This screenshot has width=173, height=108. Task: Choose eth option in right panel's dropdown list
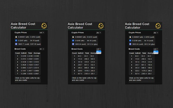tap(156, 51)
